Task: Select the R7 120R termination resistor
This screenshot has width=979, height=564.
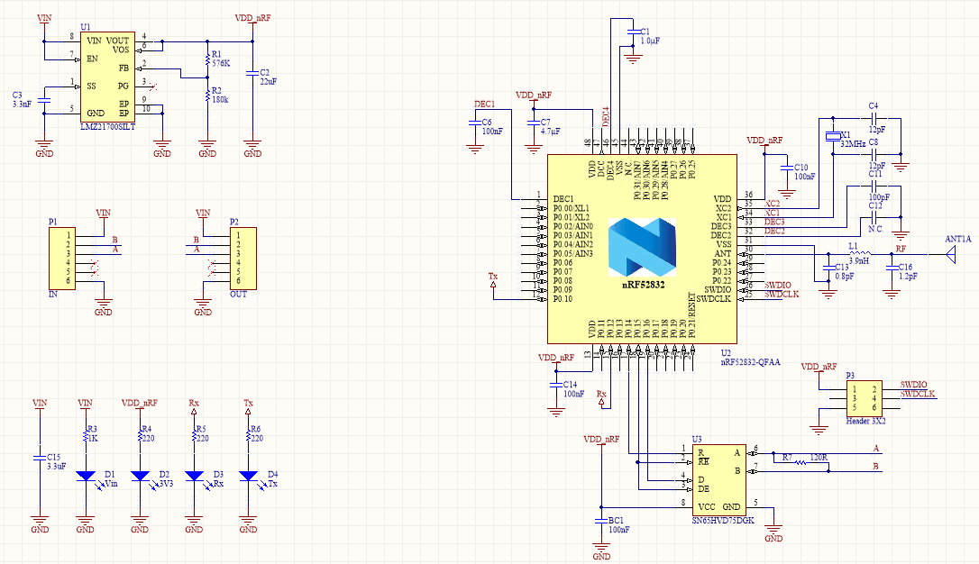Action: tap(801, 462)
